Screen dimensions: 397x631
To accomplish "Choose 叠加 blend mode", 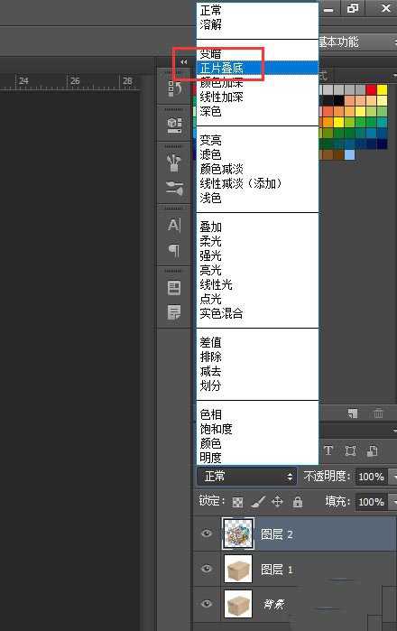I will point(257,227).
